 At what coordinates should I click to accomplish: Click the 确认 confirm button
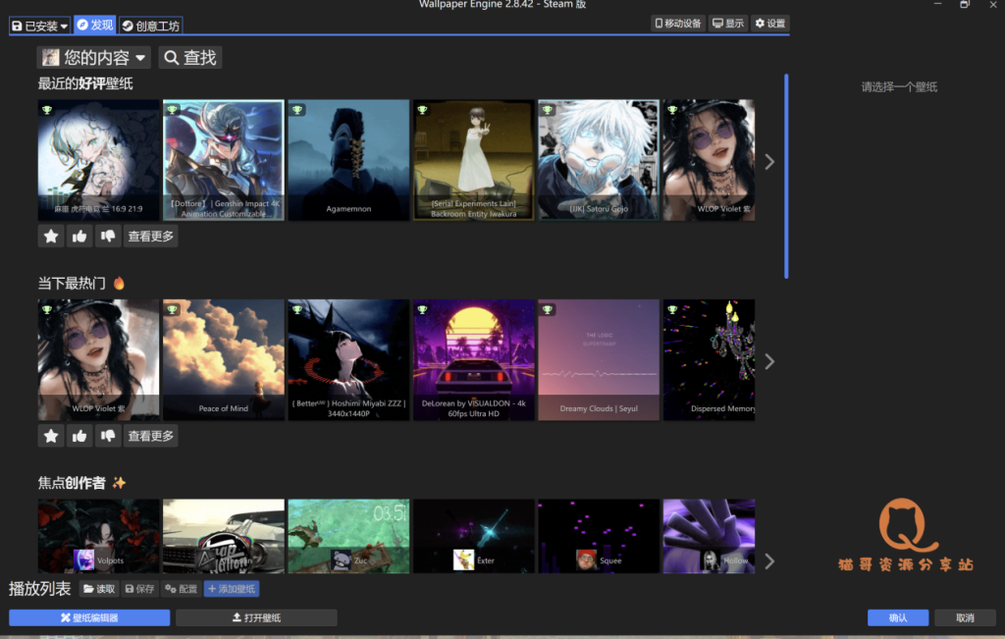898,617
